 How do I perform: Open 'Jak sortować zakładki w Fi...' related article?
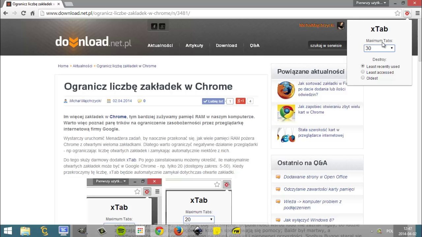(322, 89)
